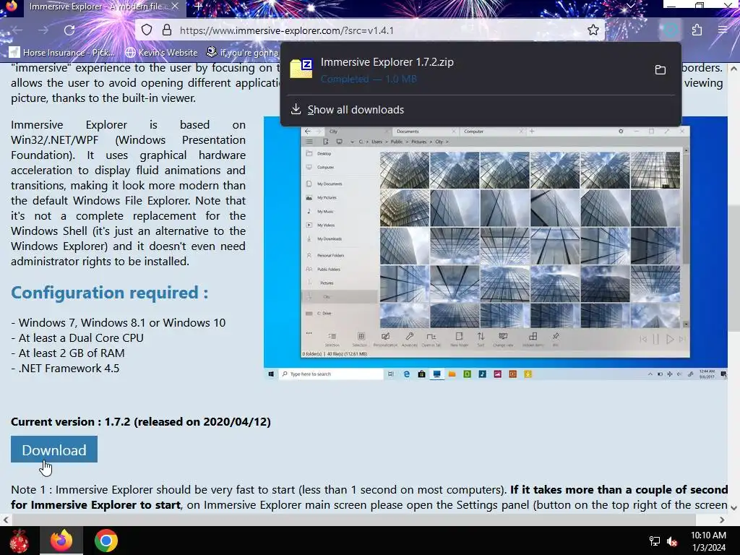
Task: Click the Immersive Explorer screenshot image
Action: [496, 249]
